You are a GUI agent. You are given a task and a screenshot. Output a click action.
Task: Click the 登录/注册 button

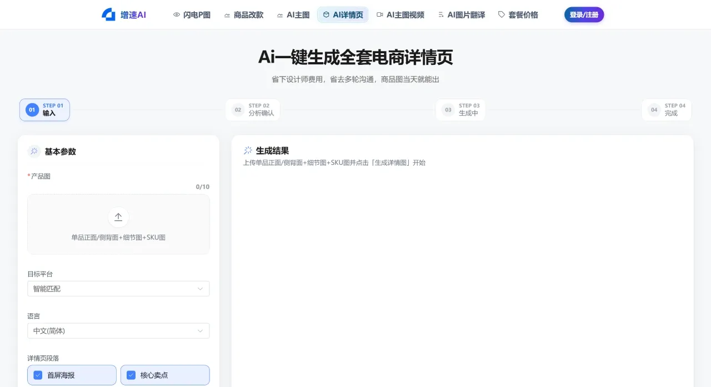[x=584, y=15]
